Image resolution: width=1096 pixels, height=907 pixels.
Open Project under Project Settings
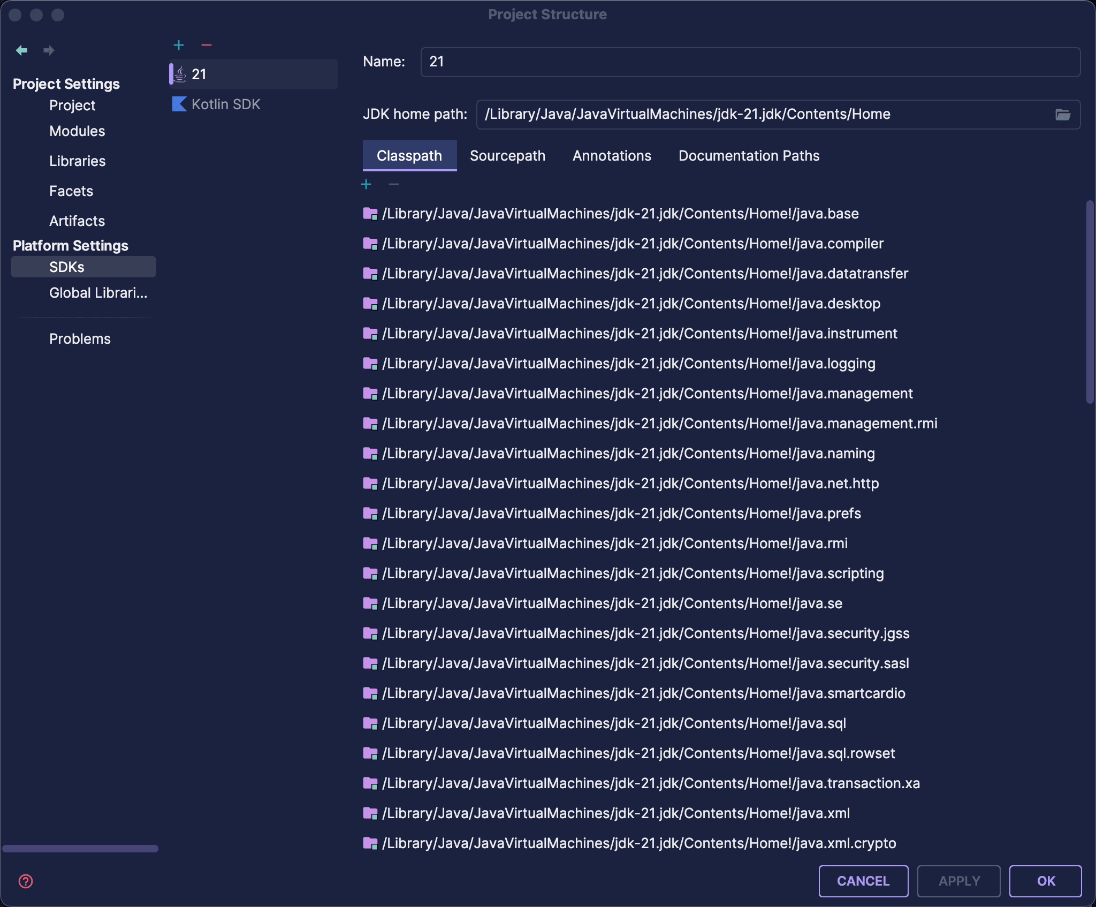tap(72, 105)
